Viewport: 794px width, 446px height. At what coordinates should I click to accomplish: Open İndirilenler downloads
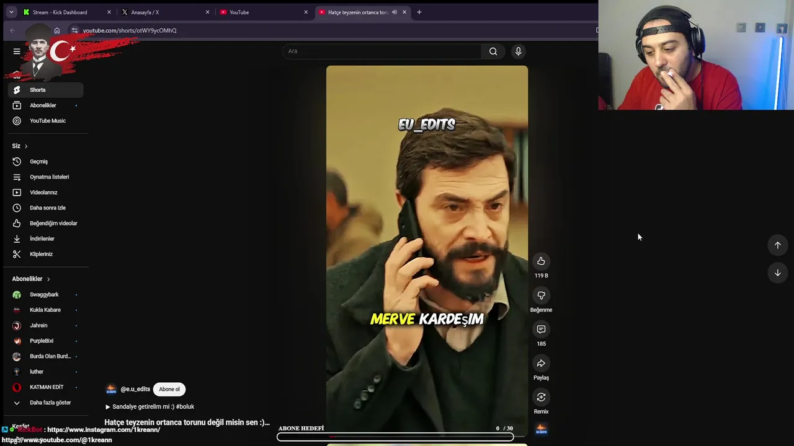(46, 239)
